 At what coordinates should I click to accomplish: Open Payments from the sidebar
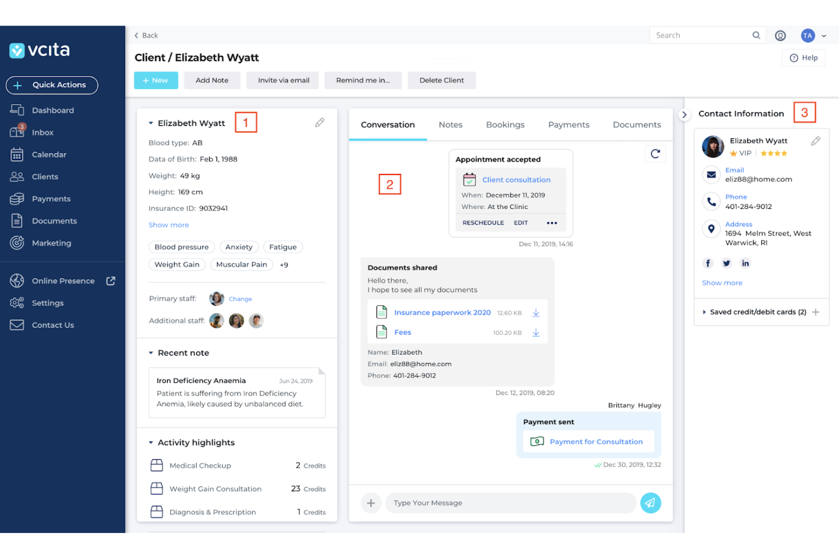51,198
